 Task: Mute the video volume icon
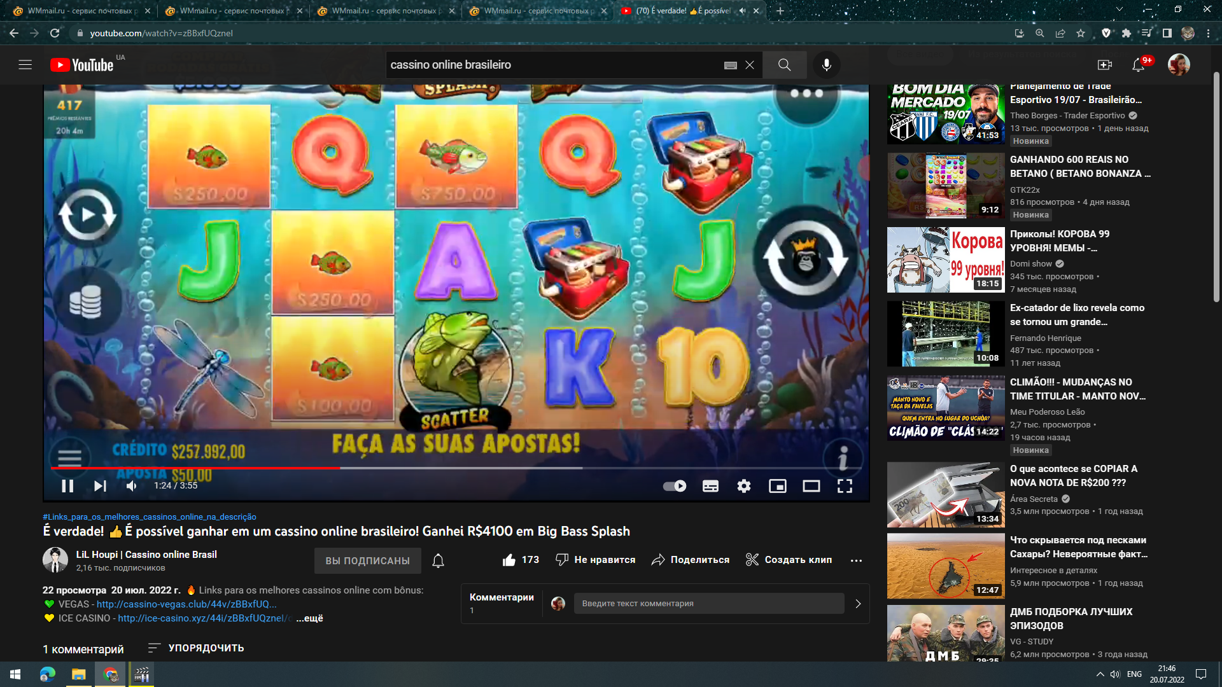[x=131, y=486]
